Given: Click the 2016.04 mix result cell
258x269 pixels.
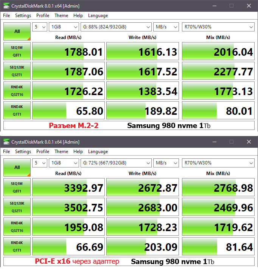Looking at the screenshot, I should [x=218, y=51].
